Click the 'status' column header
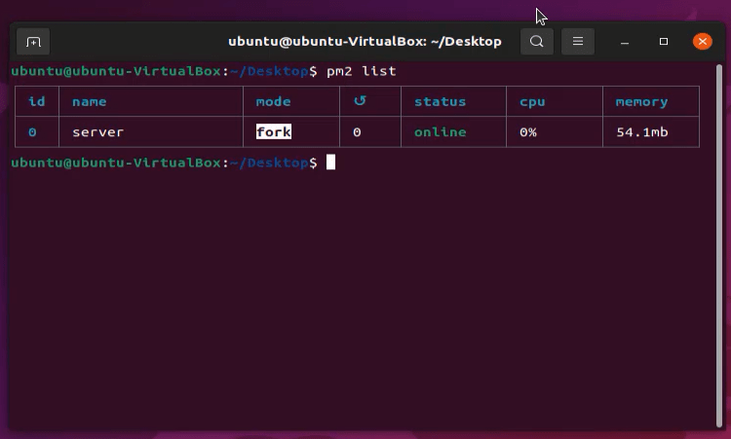This screenshot has height=439, width=731. (441, 101)
